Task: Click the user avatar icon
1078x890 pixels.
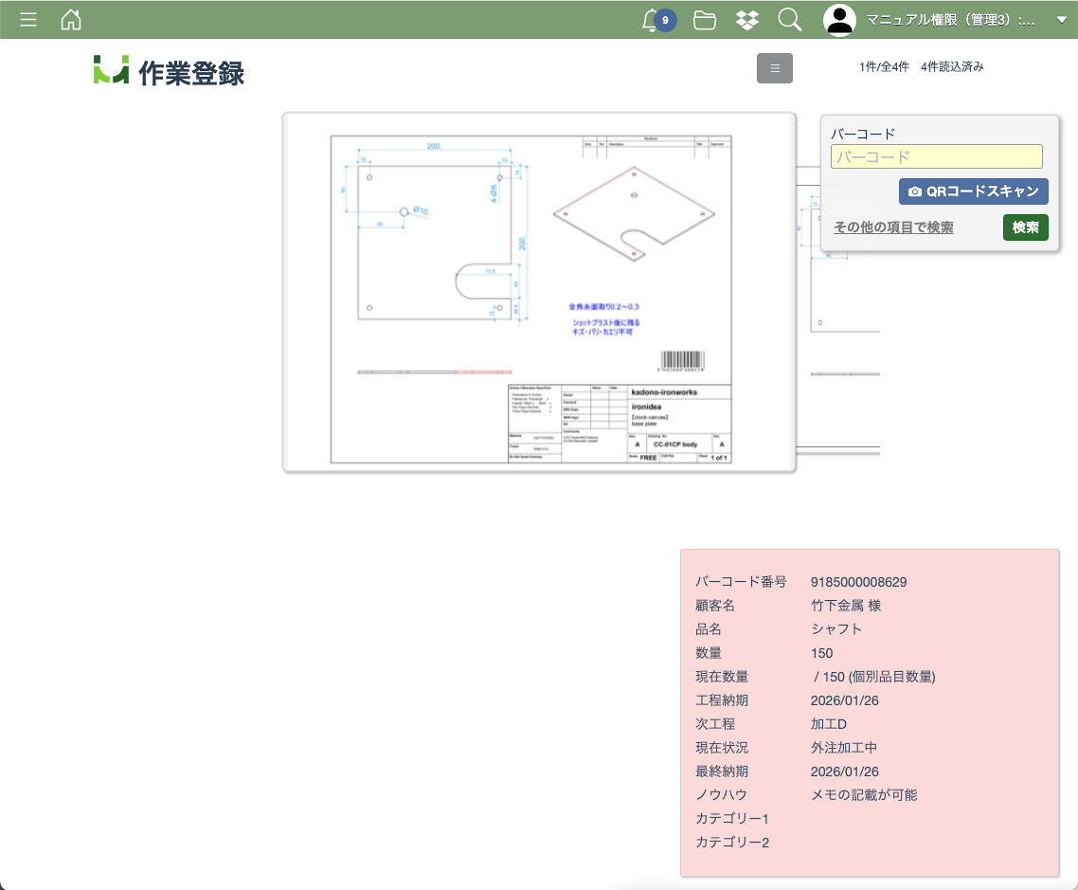Action: (x=839, y=20)
